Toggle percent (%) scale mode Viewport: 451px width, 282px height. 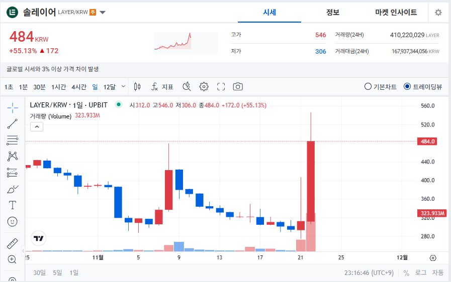[x=406, y=273]
